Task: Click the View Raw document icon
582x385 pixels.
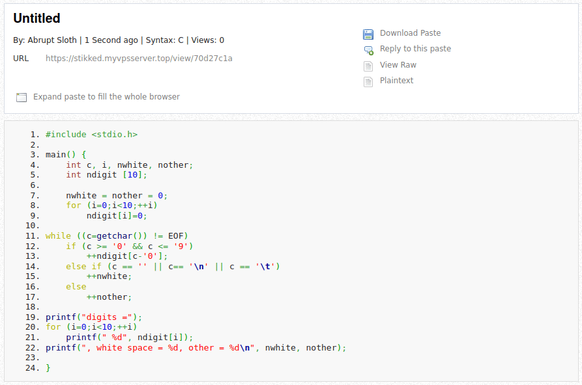Action: [x=368, y=64]
